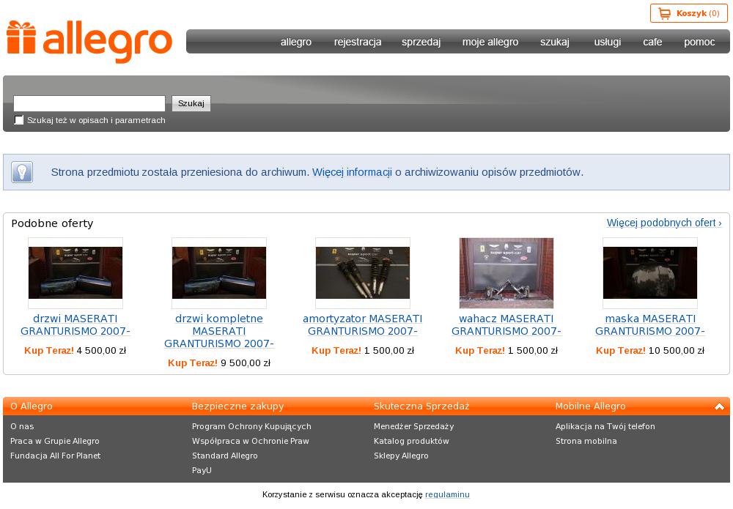
Task: Open sprzedaj in the top menu
Action: [421, 42]
